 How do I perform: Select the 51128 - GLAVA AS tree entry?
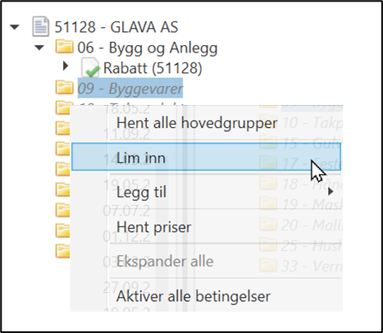pyautogui.click(x=116, y=27)
